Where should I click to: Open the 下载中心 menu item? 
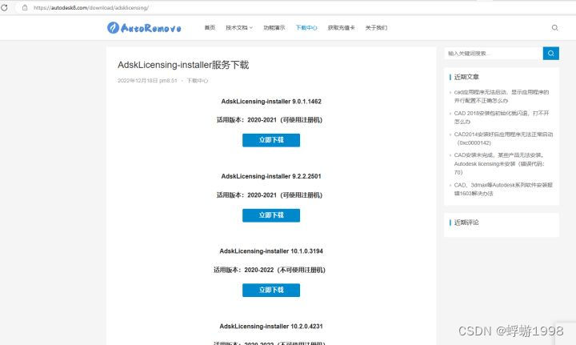pos(306,27)
